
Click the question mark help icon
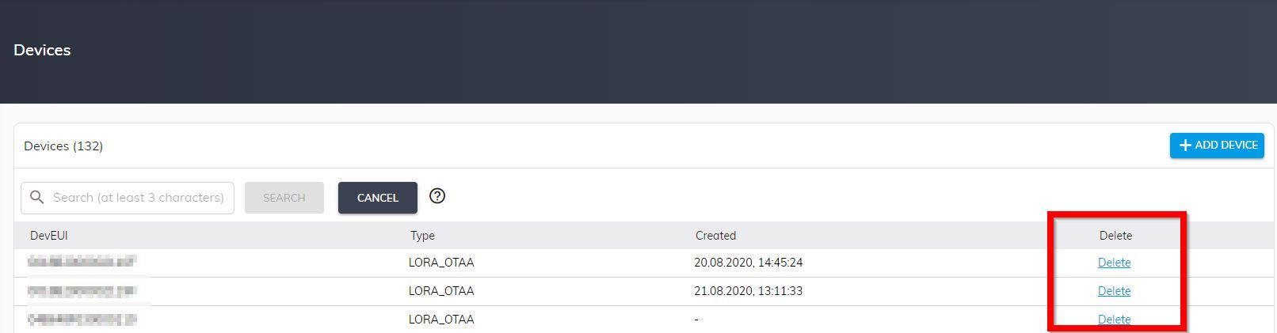point(437,196)
